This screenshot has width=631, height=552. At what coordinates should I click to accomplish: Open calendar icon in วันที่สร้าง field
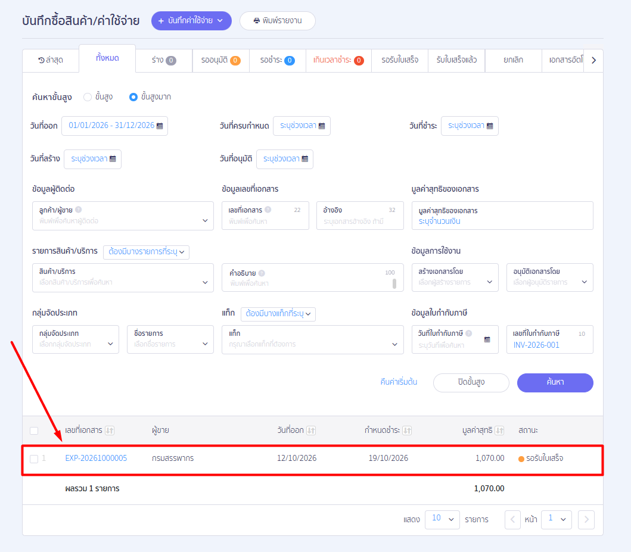(113, 159)
